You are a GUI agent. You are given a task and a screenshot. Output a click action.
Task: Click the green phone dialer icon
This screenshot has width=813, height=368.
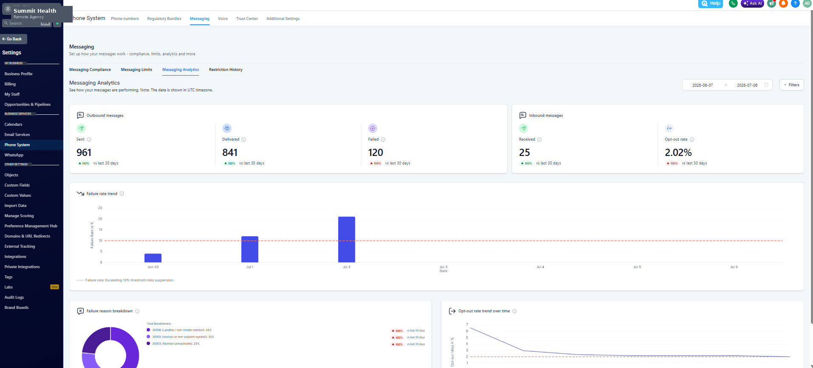coord(733,3)
